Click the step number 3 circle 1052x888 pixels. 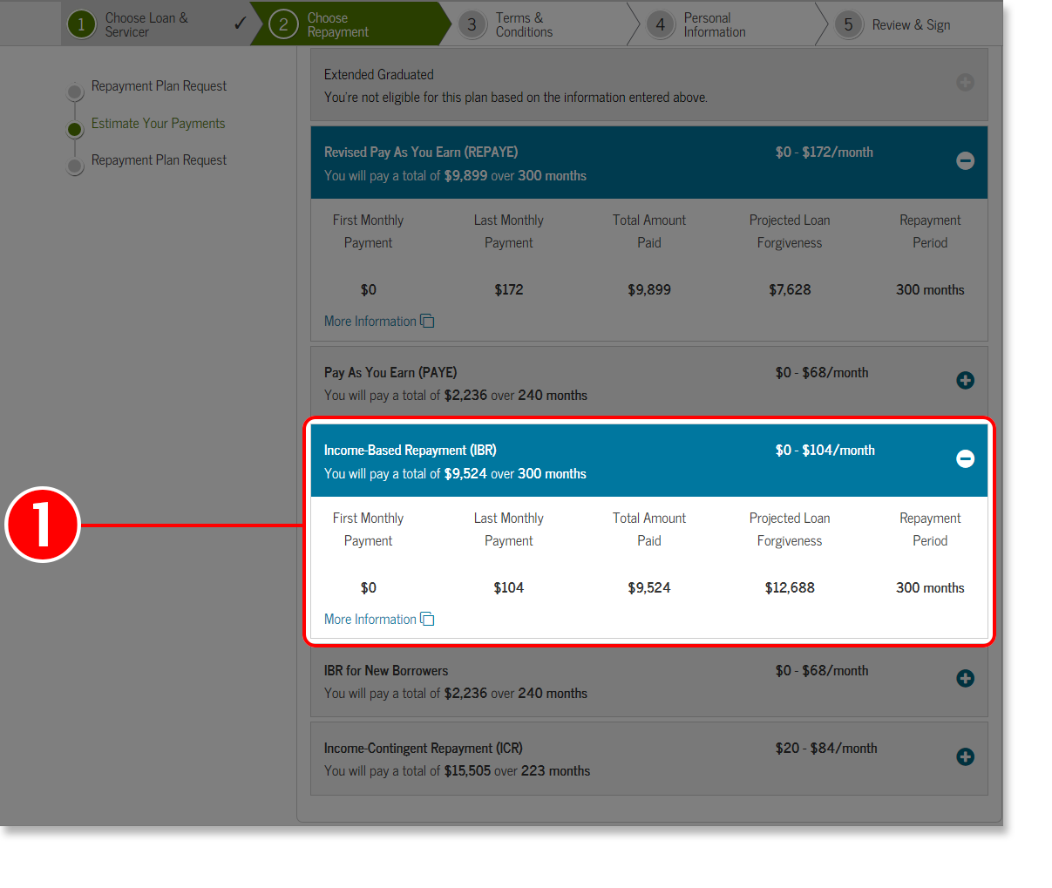click(x=472, y=24)
